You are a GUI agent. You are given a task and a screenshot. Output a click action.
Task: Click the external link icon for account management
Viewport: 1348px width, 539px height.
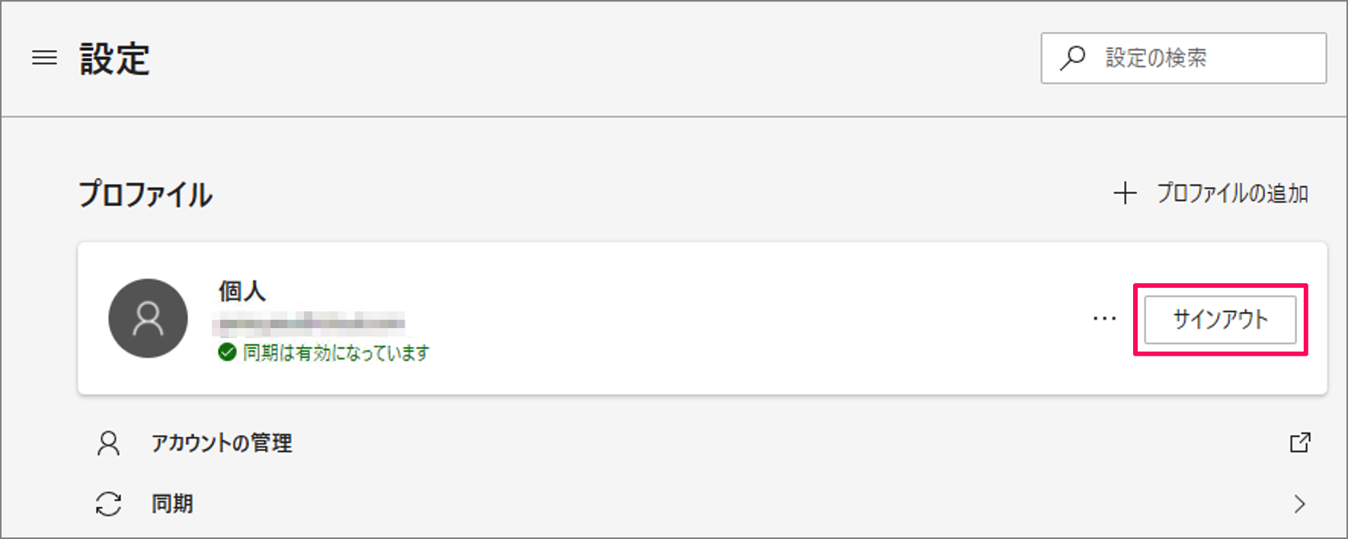[x=1300, y=442]
